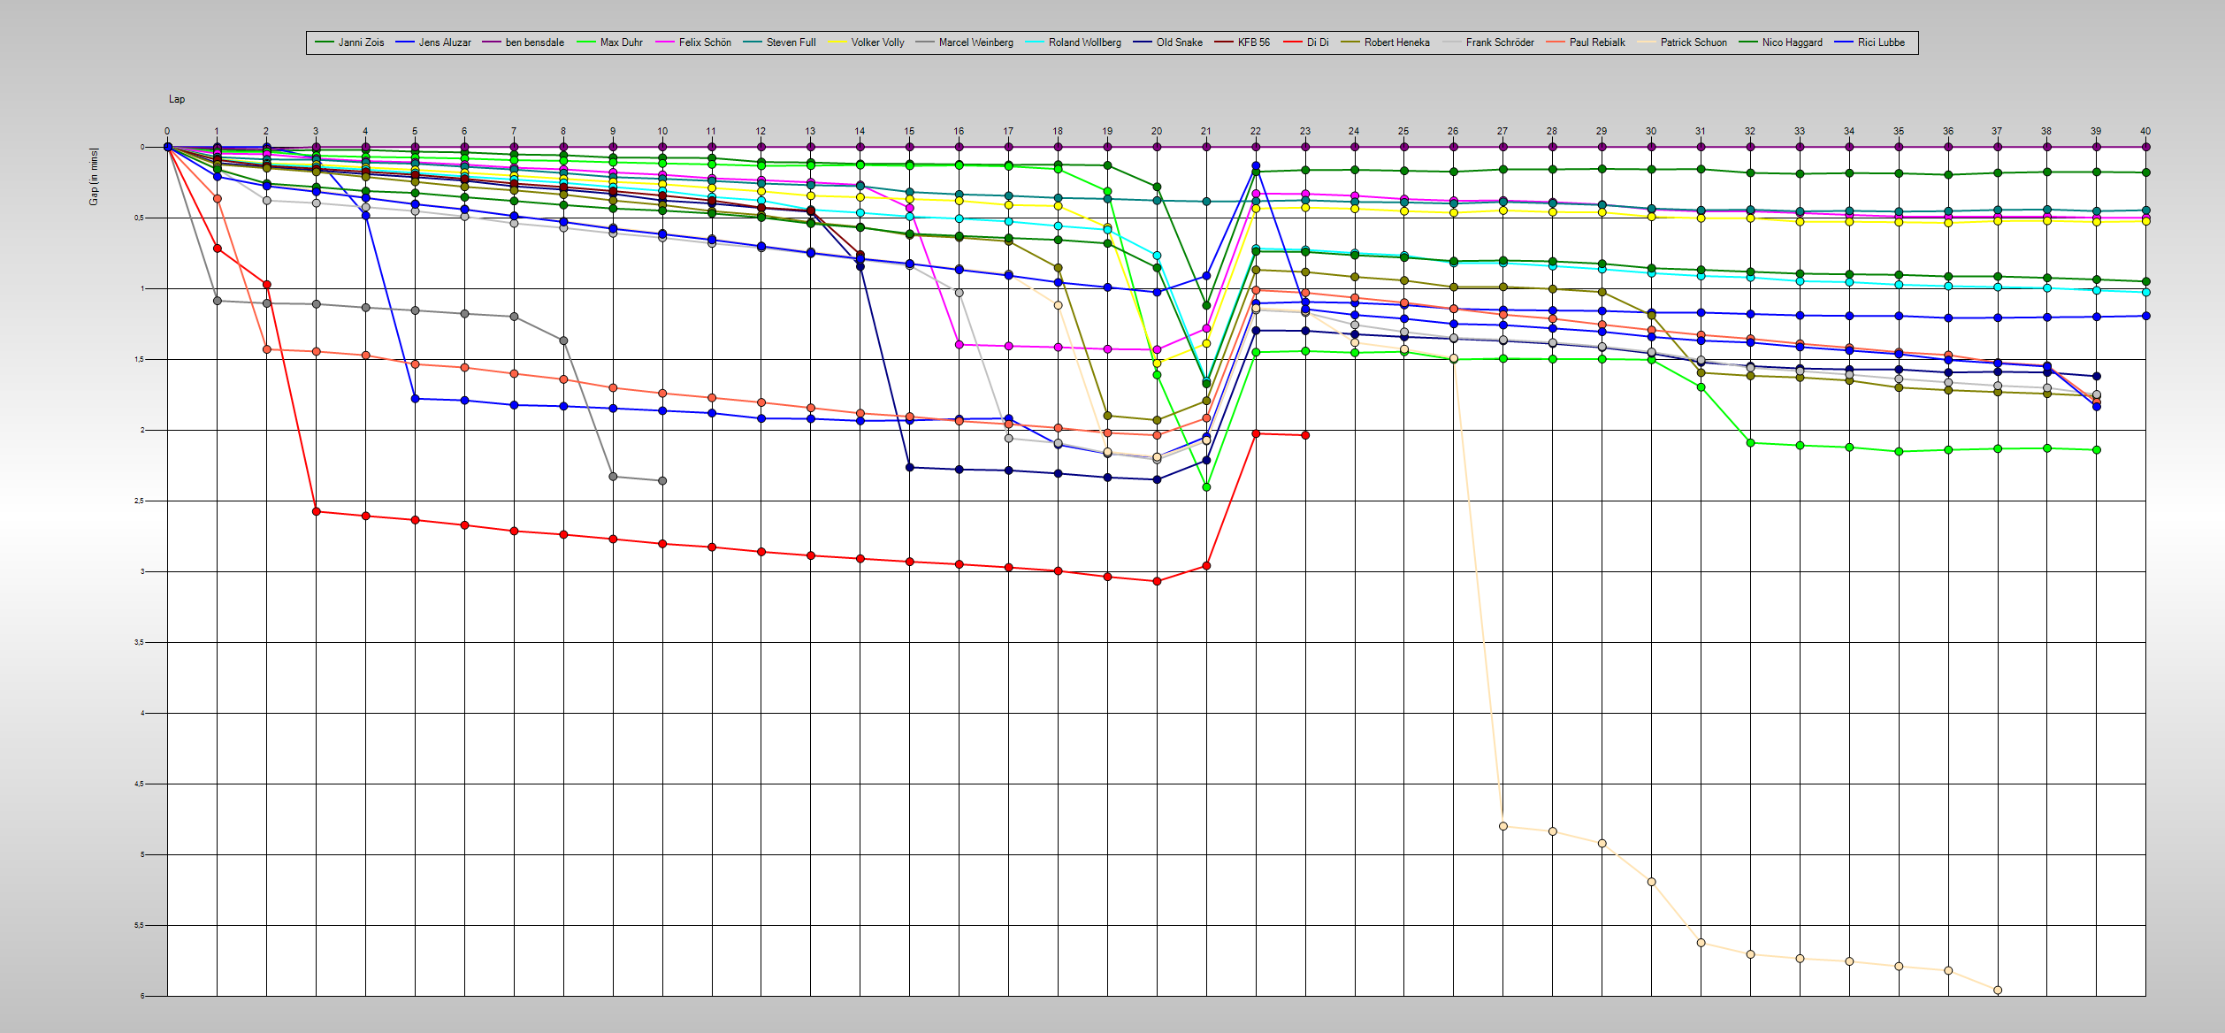The width and height of the screenshot is (2225, 1033).
Task: Click the Roland Wollberg legend label
Action: pyautogui.click(x=1084, y=42)
